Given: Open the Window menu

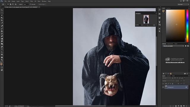Looking at the screenshot, I should (44, 1).
